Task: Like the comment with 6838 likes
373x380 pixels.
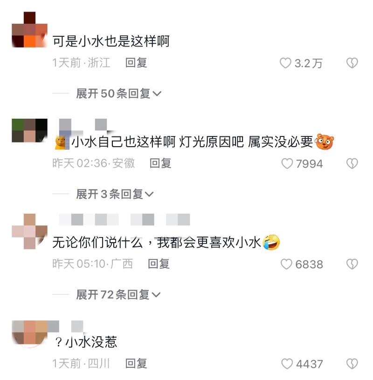Action: coord(286,264)
